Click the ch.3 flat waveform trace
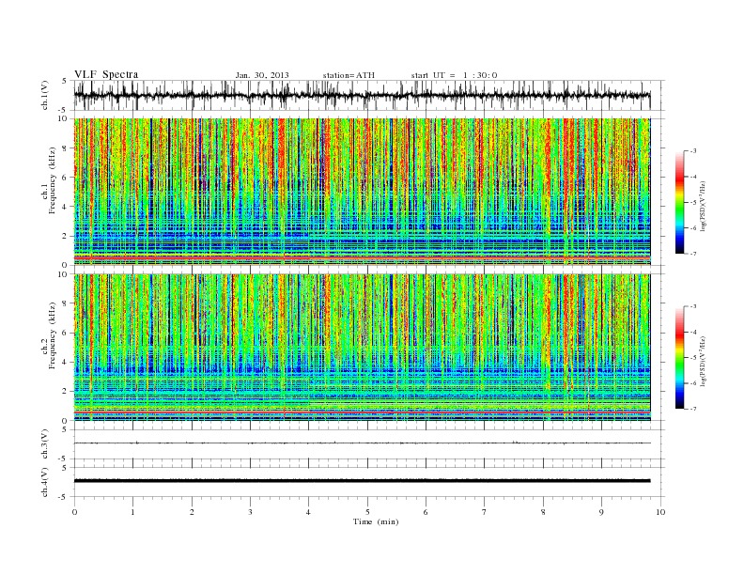744x575 pixels. pyautogui.click(x=362, y=443)
